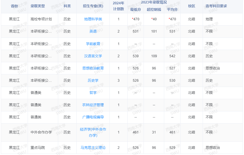Click 地理 subject requirement cell
The width and height of the screenshot is (244, 155).
coord(209,19)
